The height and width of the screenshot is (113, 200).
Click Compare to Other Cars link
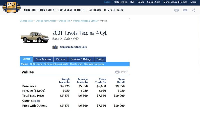tap(73, 47)
